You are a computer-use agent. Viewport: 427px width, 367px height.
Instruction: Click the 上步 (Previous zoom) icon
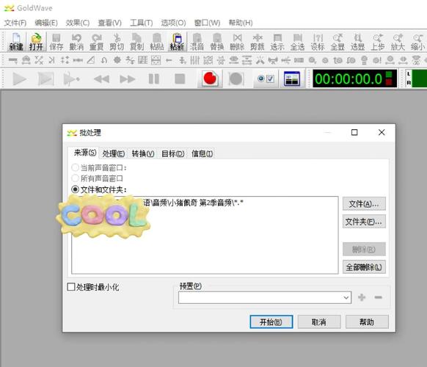pos(378,41)
